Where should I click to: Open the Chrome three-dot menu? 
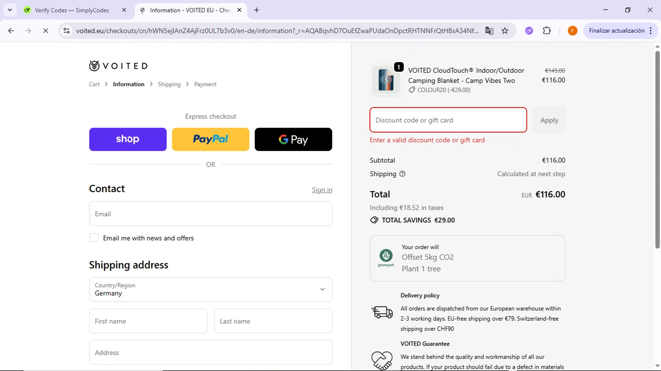[x=651, y=31]
